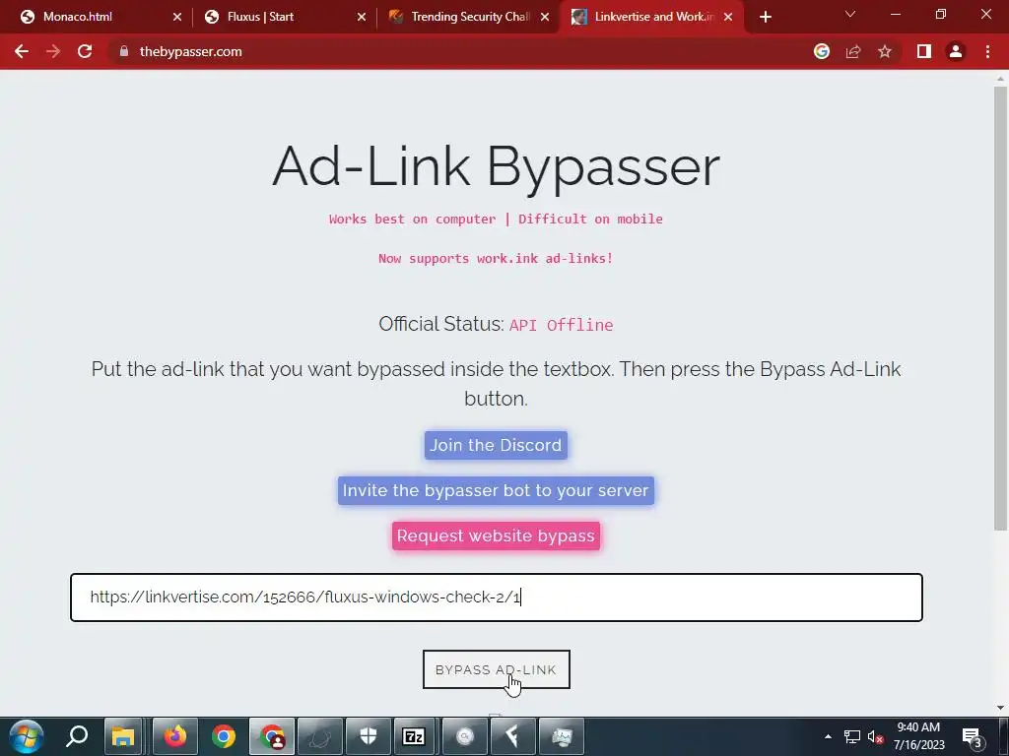Click the API Offline status text
1009x756 pixels.
click(561, 325)
